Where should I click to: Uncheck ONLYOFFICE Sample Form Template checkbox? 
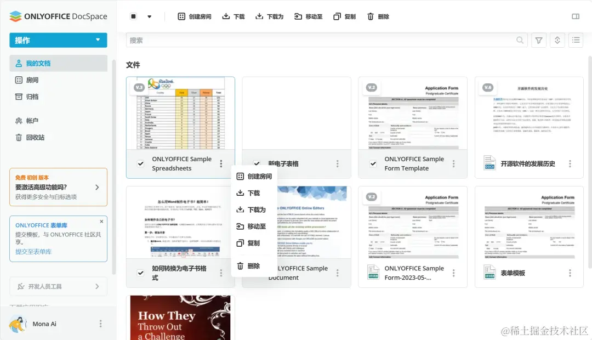pyautogui.click(x=373, y=163)
